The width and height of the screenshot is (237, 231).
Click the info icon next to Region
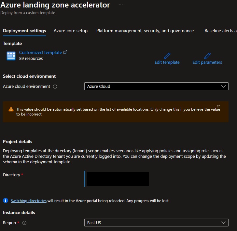[x=24, y=223]
